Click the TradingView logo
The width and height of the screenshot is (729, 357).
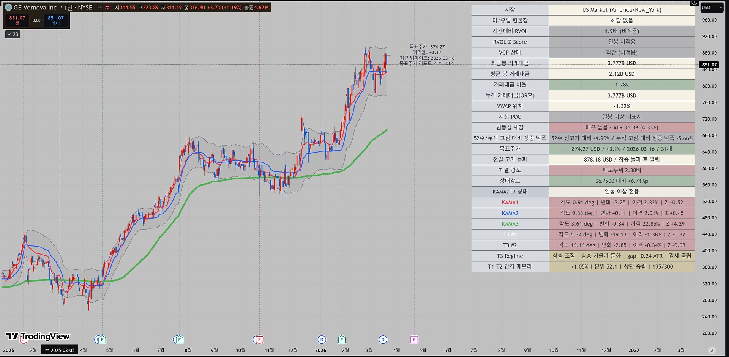[x=38, y=337]
